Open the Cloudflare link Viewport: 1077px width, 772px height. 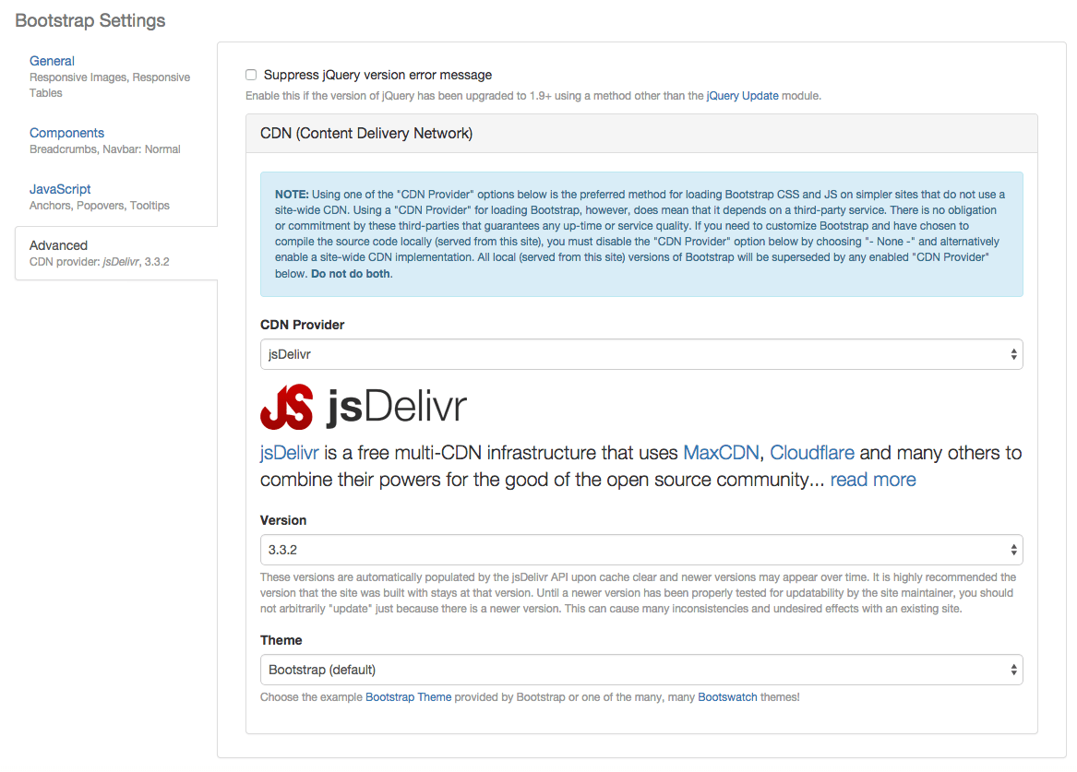point(812,454)
